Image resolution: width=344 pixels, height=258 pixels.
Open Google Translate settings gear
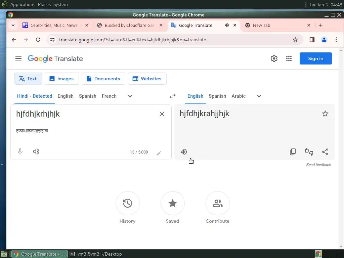(x=274, y=58)
